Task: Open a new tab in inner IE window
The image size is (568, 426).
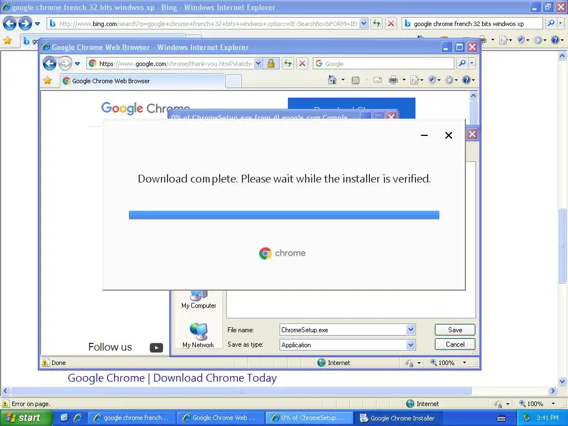Action: pos(234,81)
